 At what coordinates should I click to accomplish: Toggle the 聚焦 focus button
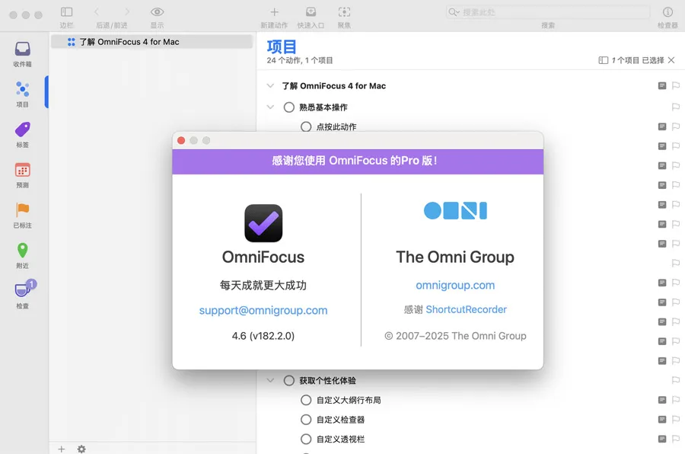click(344, 12)
